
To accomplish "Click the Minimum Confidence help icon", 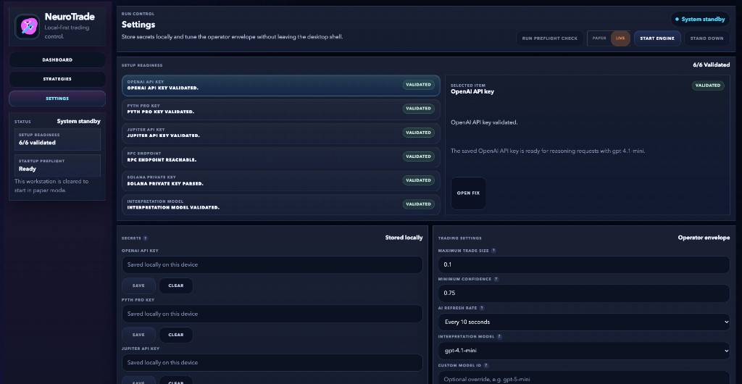I will click(x=496, y=279).
